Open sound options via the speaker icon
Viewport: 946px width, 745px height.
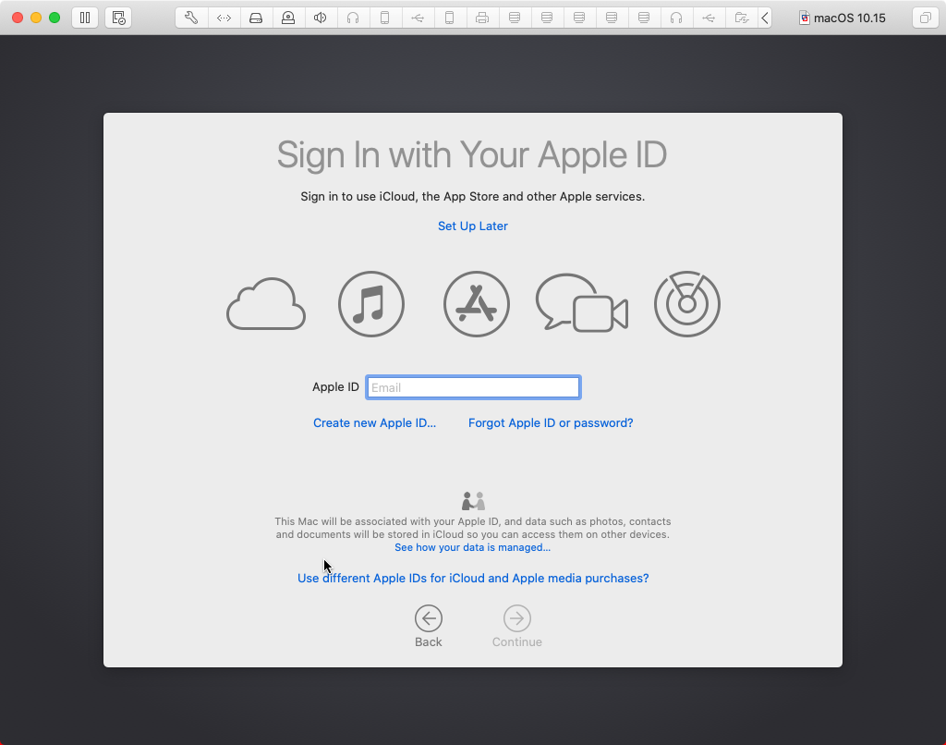(x=321, y=17)
